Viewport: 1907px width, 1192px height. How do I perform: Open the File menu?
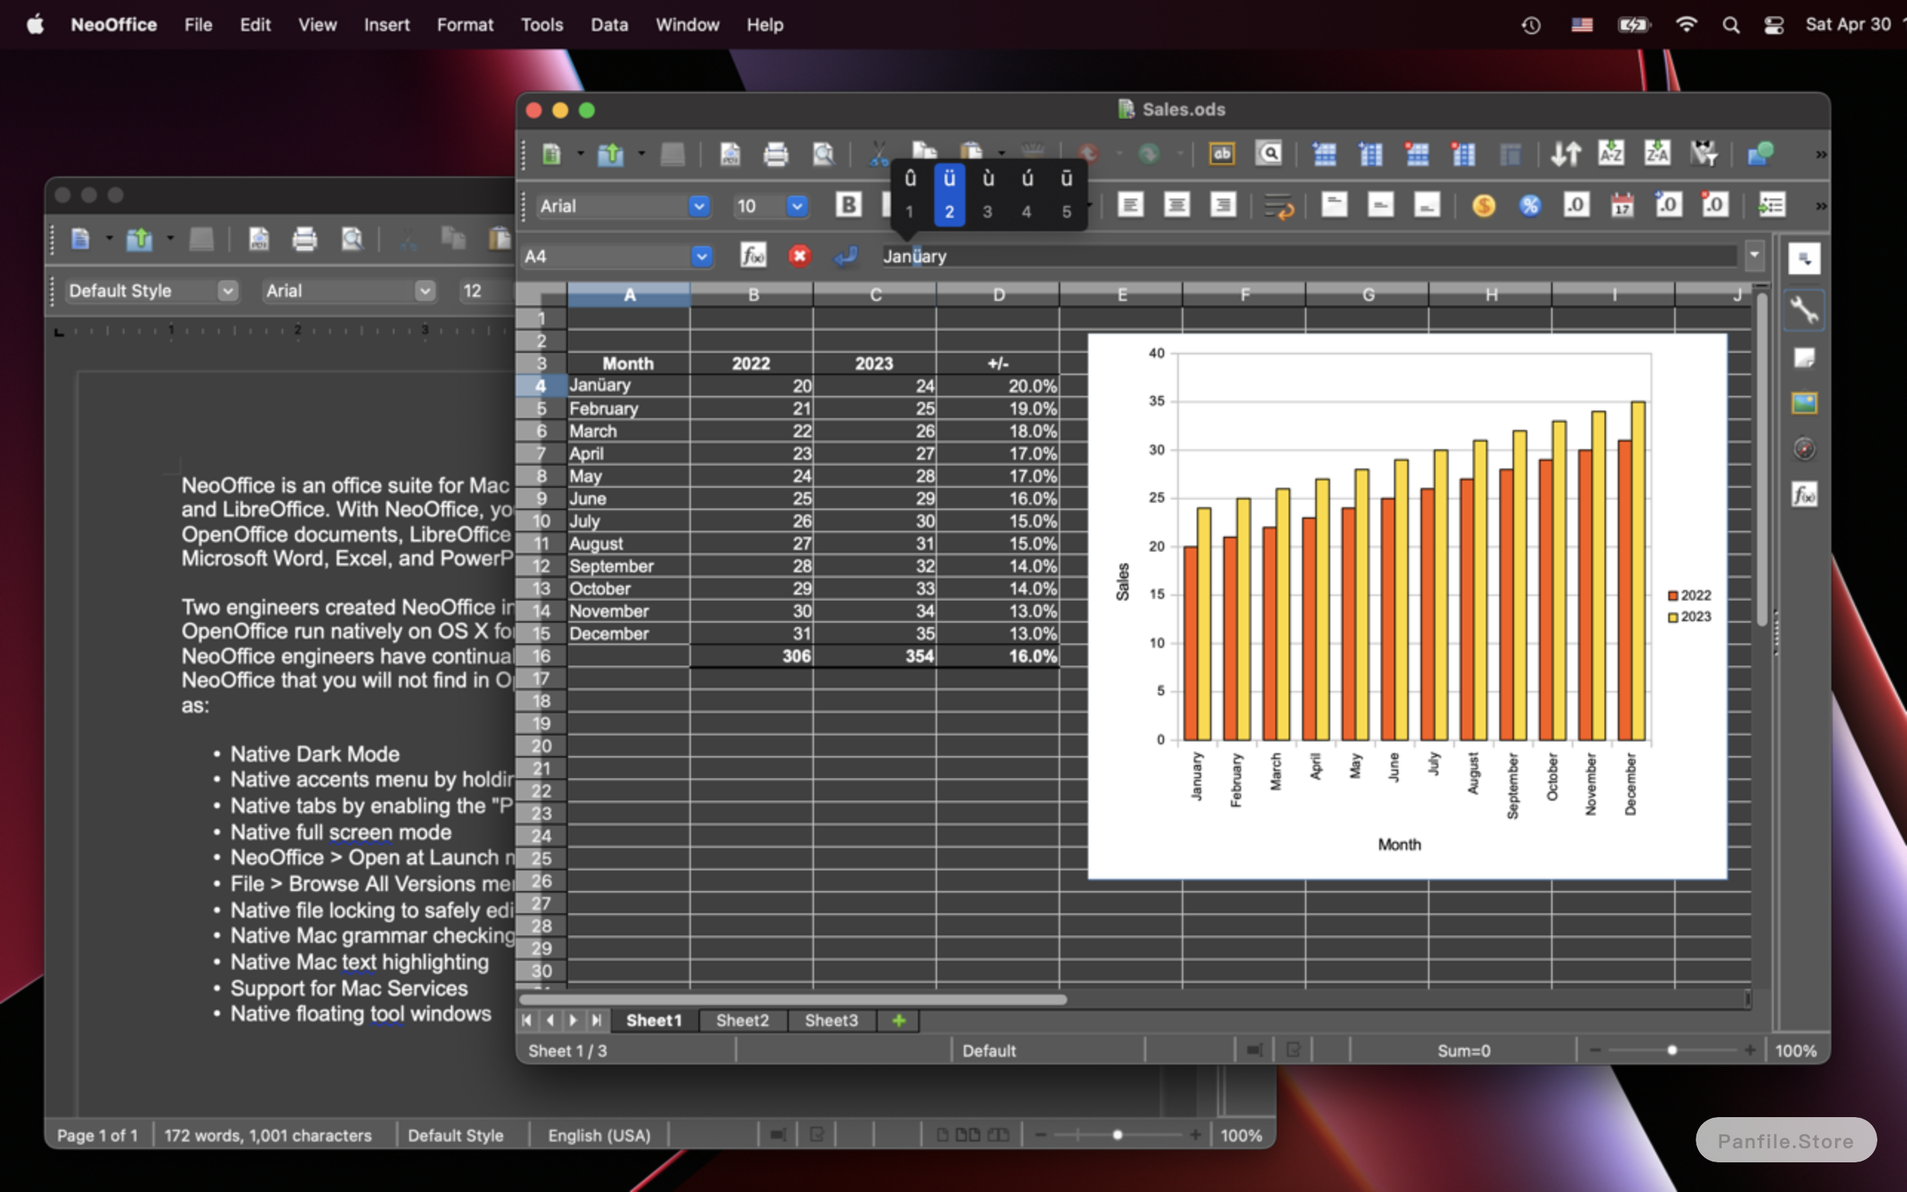(198, 24)
